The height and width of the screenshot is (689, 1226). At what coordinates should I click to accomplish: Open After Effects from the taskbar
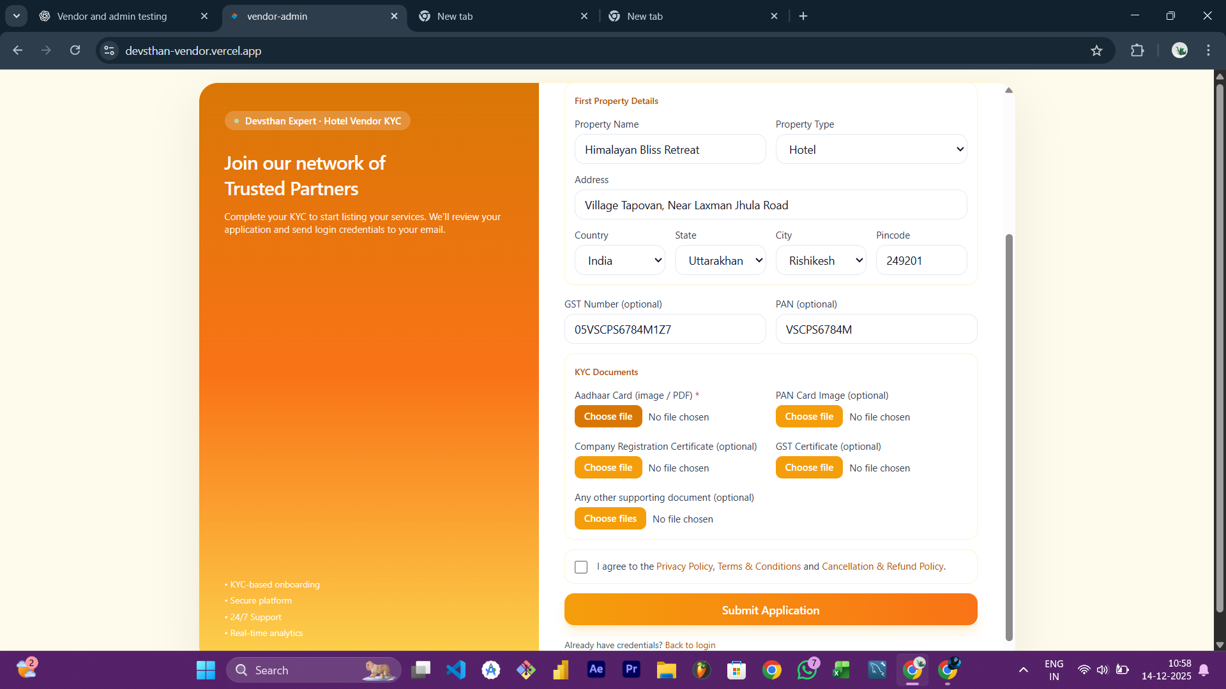coord(596,669)
